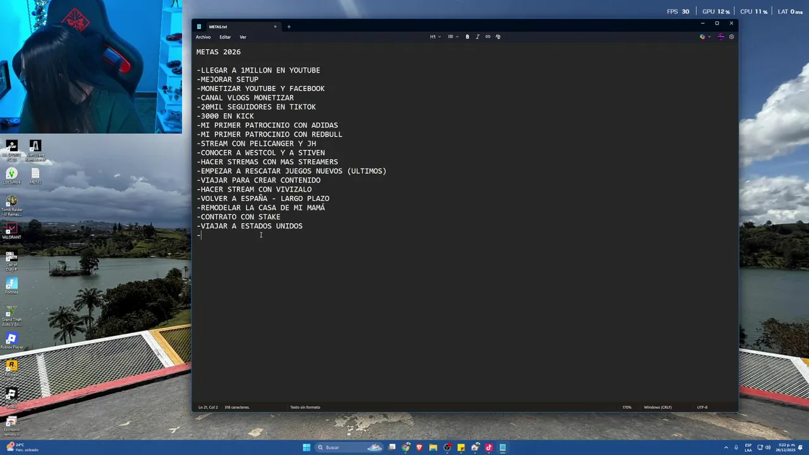Screen dimensions: 809x455
Task: Click the line CONTRATO CON STAKE
Action: coord(238,217)
